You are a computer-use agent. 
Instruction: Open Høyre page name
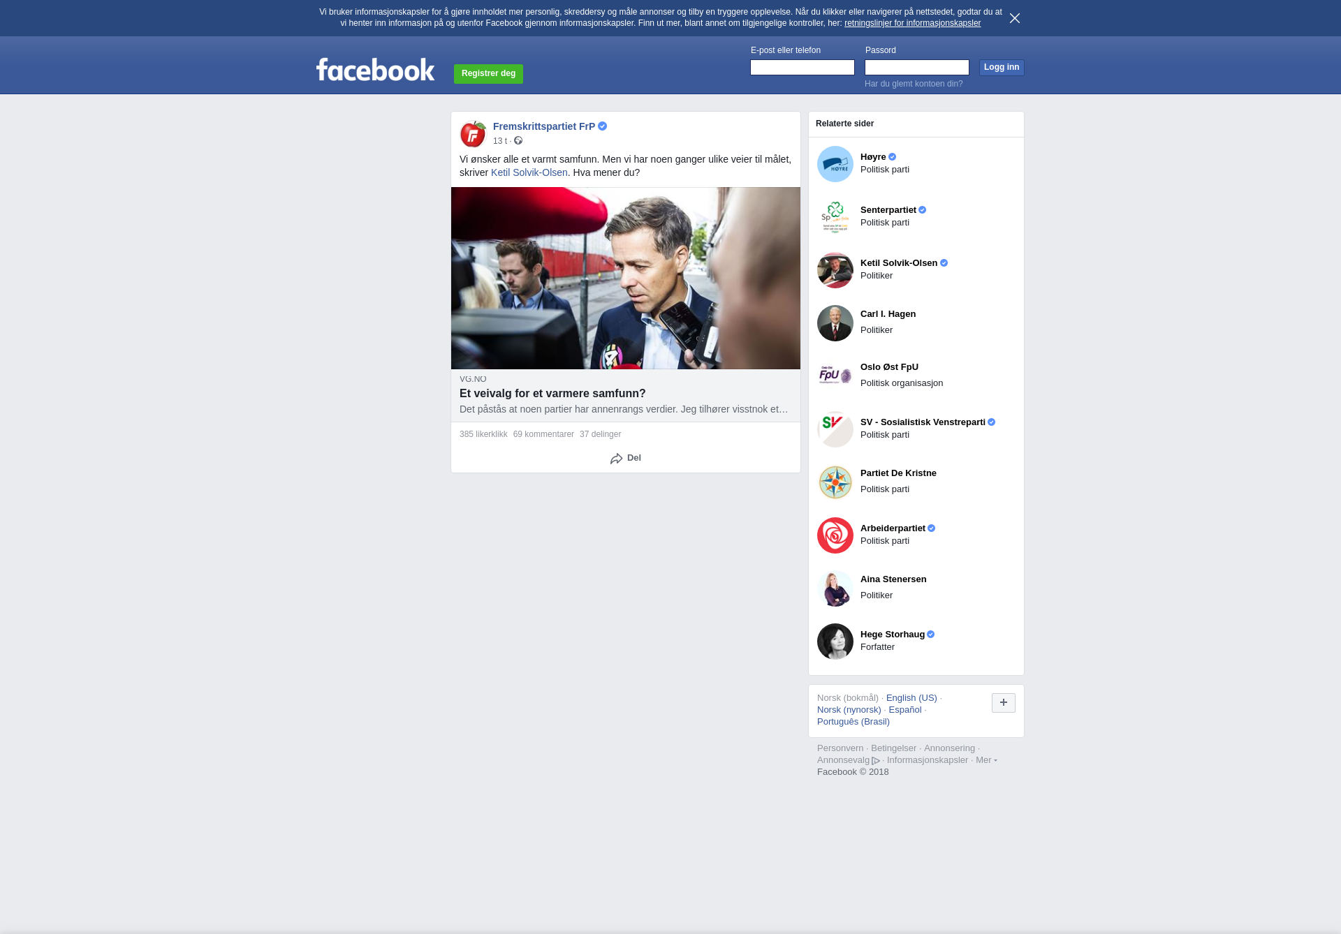pyautogui.click(x=873, y=157)
